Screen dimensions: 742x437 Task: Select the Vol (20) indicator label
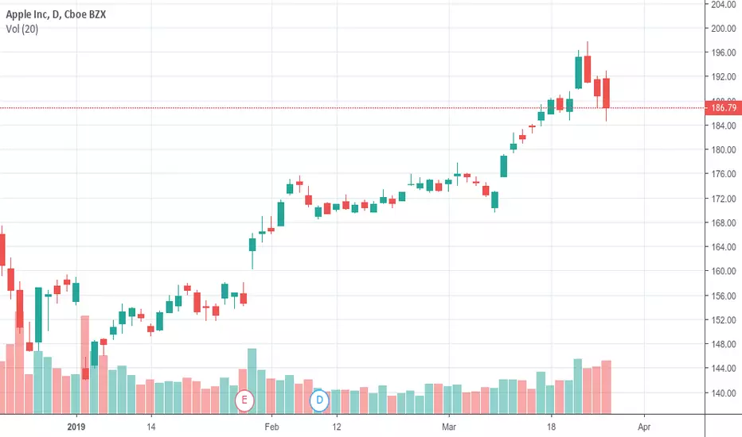[x=22, y=29]
